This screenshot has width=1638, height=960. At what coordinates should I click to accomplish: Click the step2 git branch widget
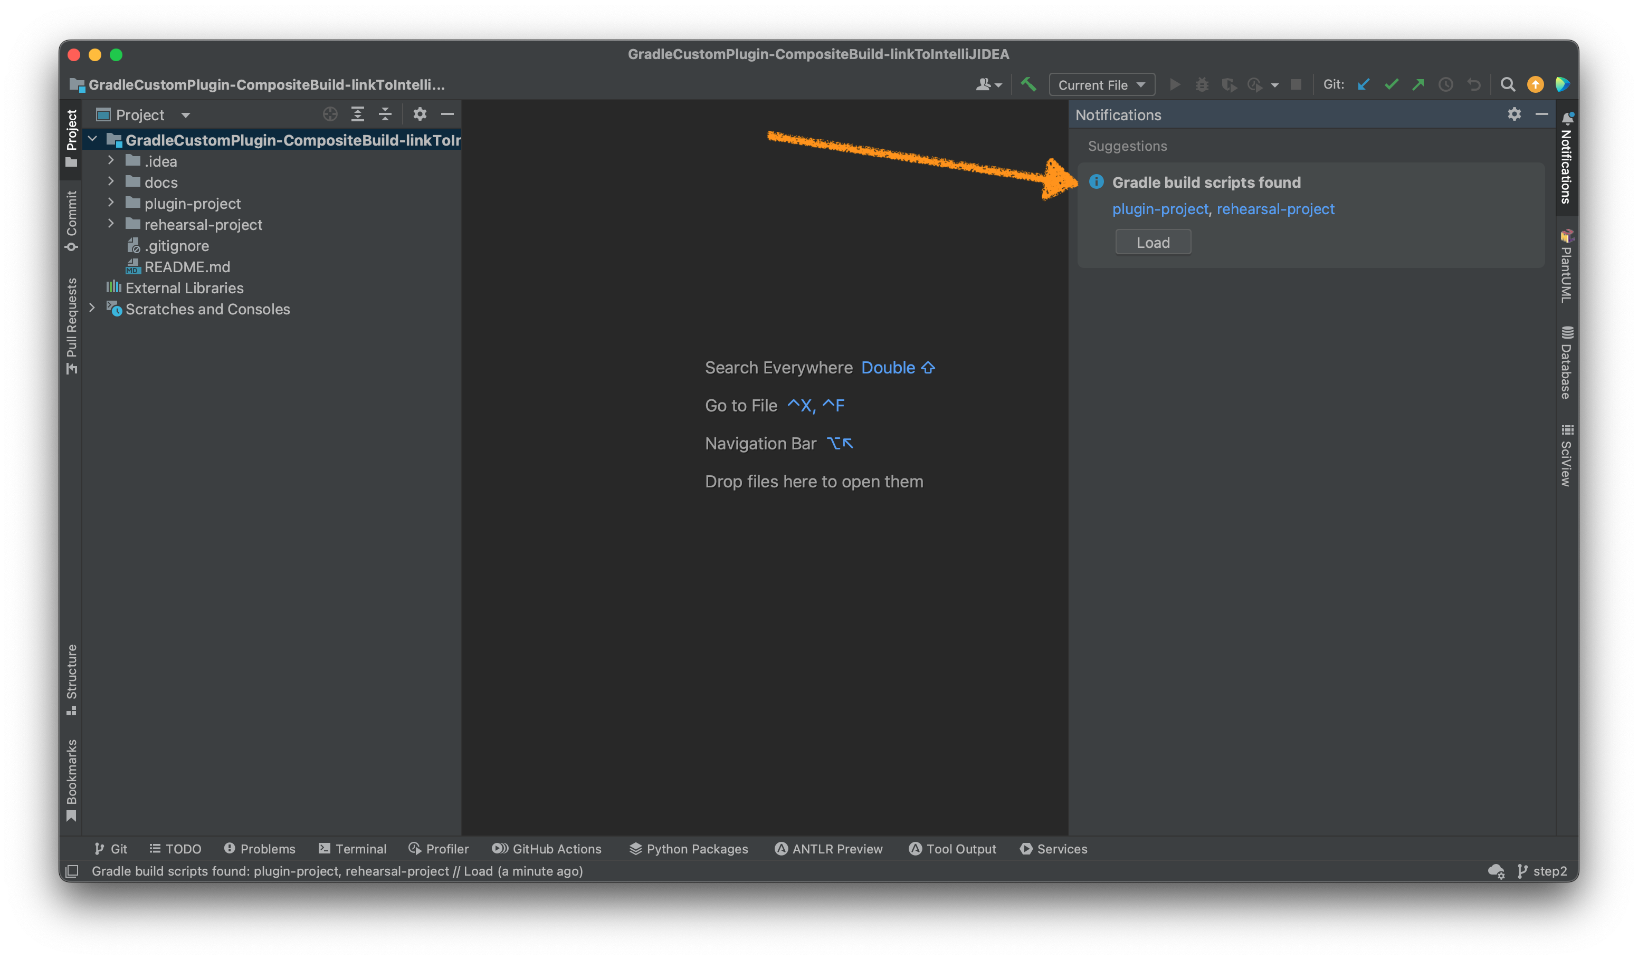(x=1542, y=871)
